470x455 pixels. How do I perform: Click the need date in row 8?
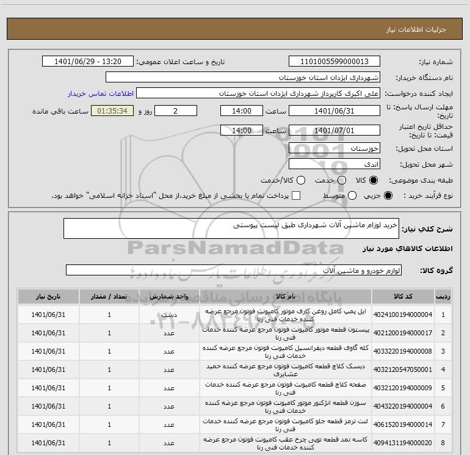coord(48,443)
